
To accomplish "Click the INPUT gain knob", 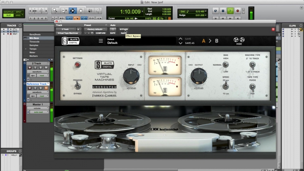I will point(131,76).
